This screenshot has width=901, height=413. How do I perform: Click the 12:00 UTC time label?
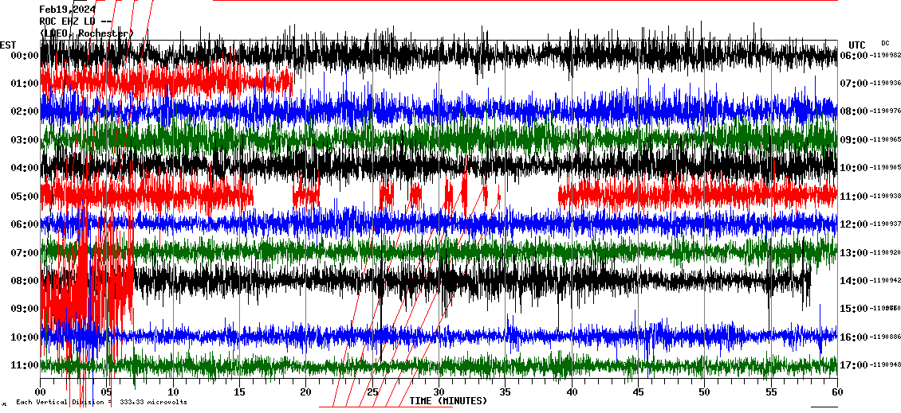coord(853,224)
